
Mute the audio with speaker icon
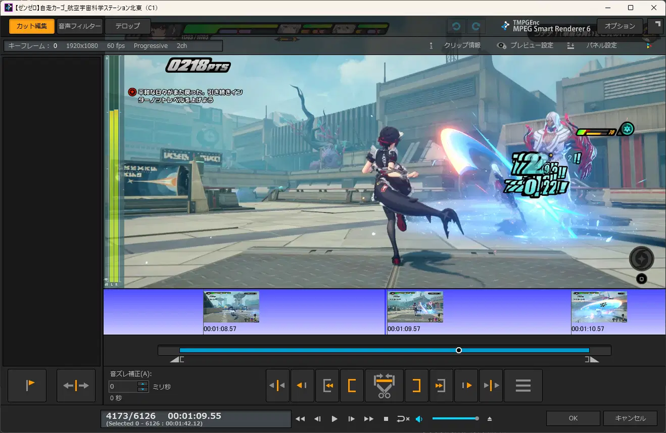[x=420, y=419]
